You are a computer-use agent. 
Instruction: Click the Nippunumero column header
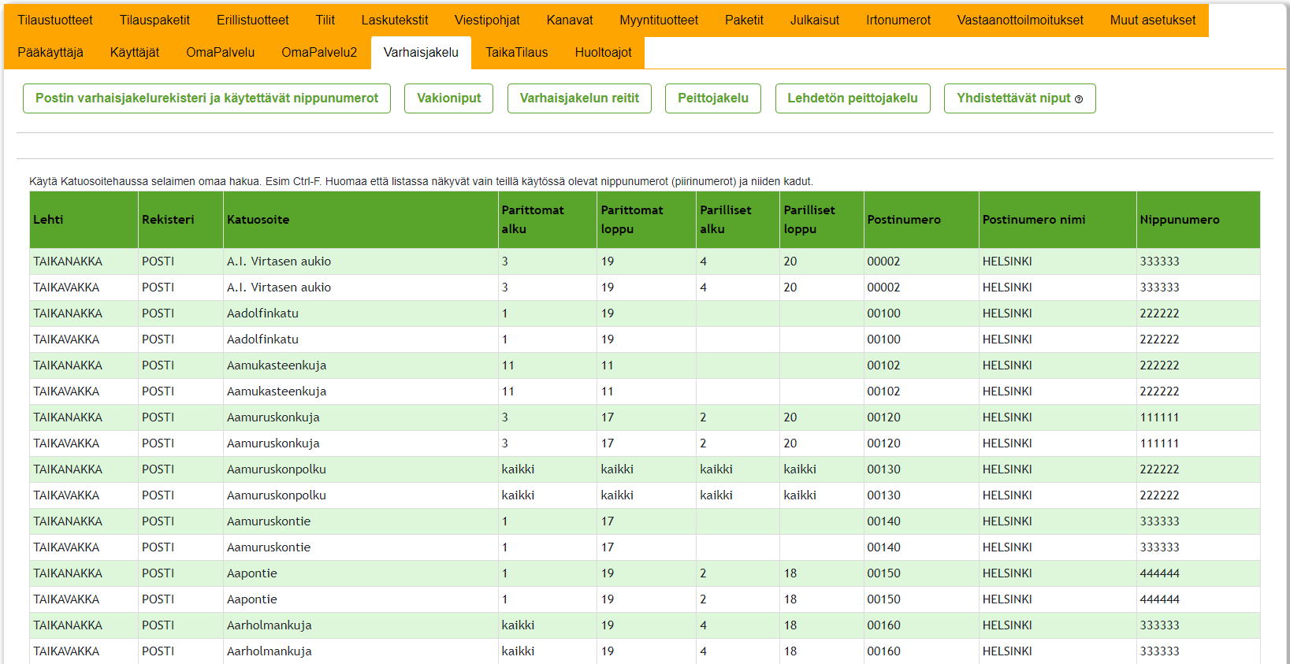pos(1198,220)
